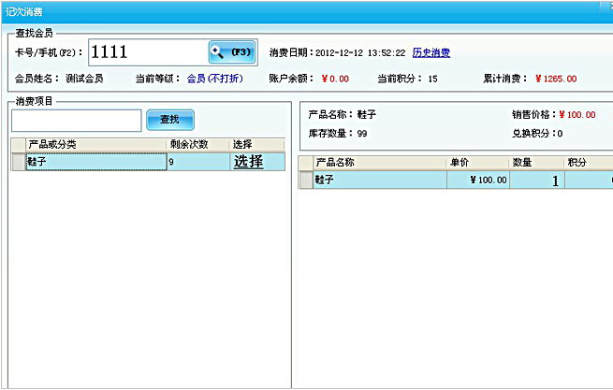The height and width of the screenshot is (390, 613).
Task: Click the 产品或分类 column header
Action: click(96, 145)
